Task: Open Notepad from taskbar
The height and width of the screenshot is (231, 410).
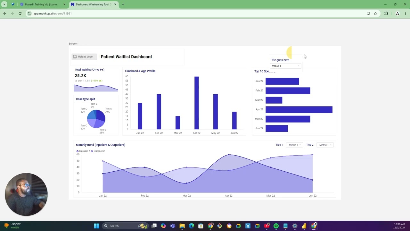Action: click(x=285, y=226)
